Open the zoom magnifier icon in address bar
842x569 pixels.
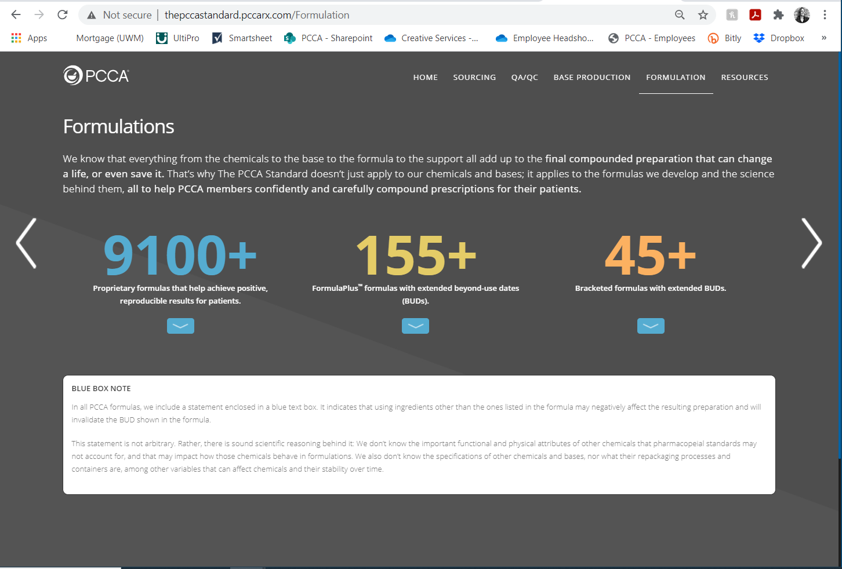pyautogui.click(x=680, y=15)
